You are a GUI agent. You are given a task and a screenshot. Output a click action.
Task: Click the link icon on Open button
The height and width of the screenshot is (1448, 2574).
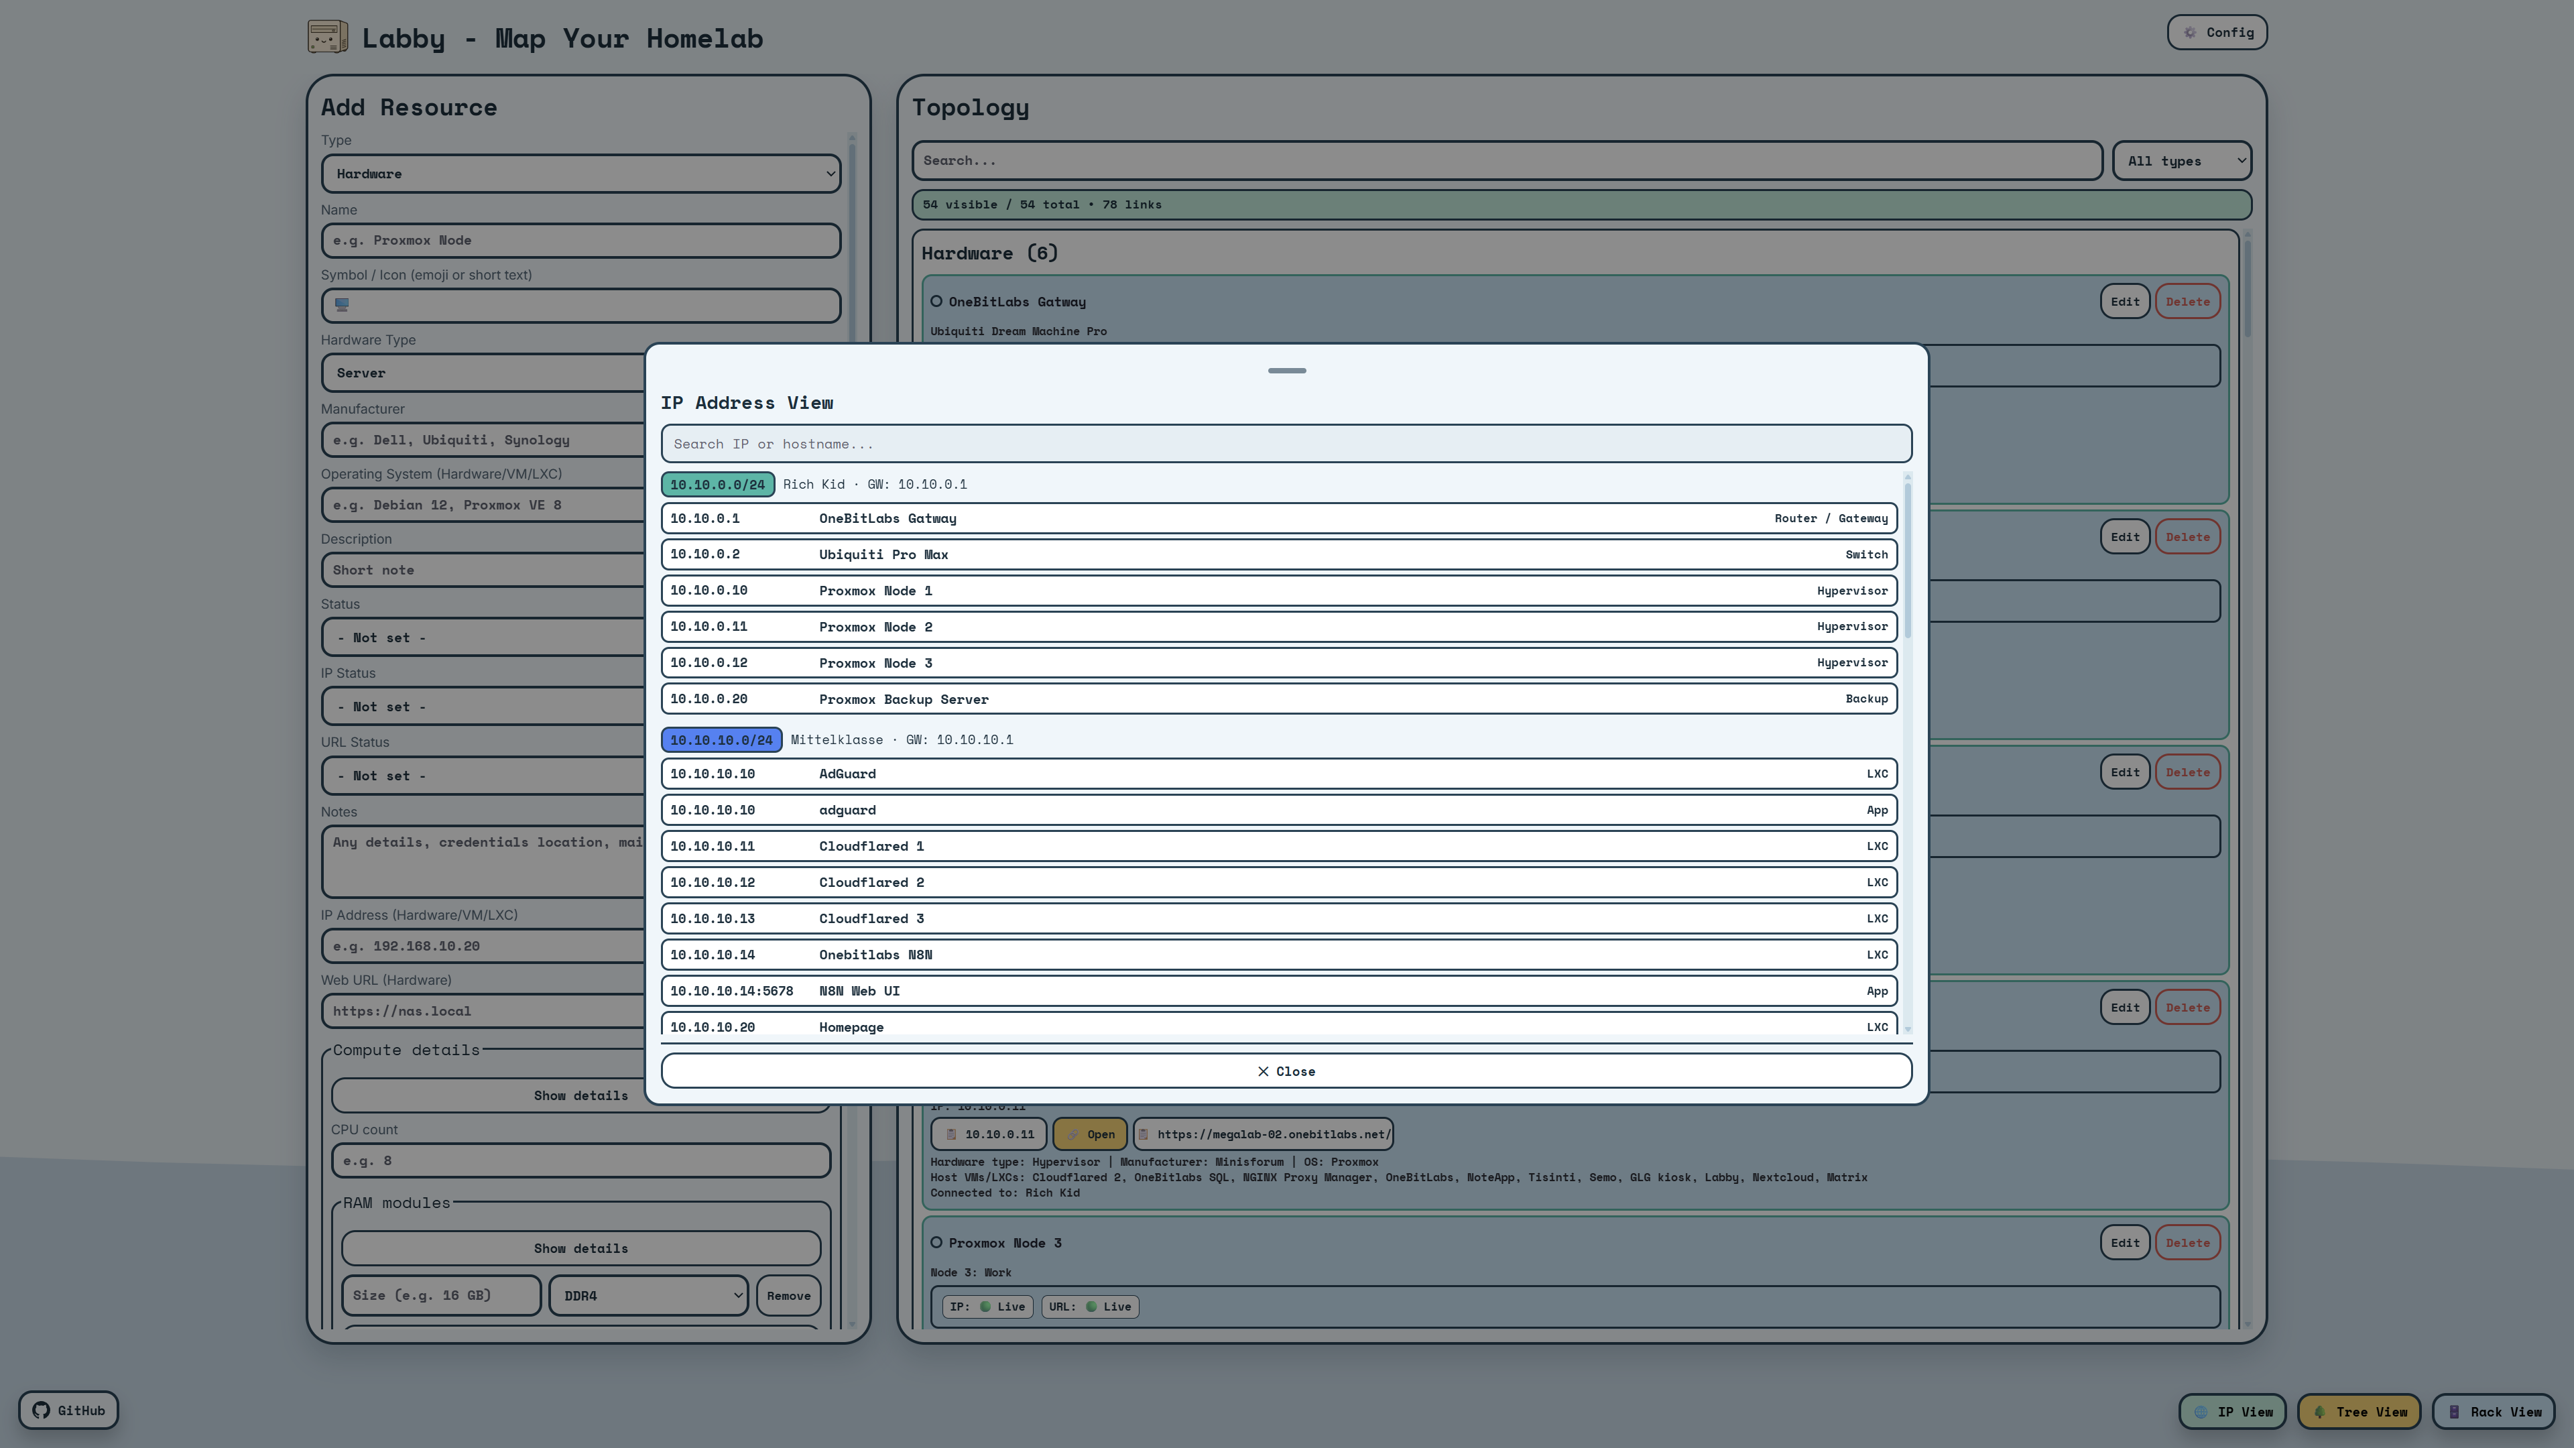click(x=1073, y=1134)
